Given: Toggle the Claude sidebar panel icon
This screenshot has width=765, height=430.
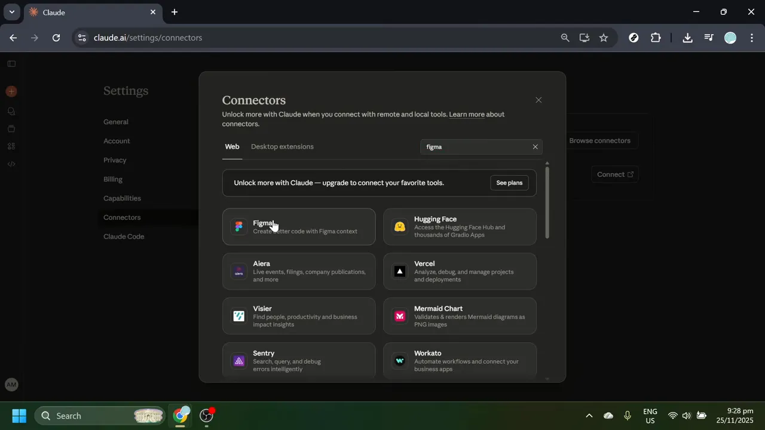Looking at the screenshot, I should coord(11,64).
